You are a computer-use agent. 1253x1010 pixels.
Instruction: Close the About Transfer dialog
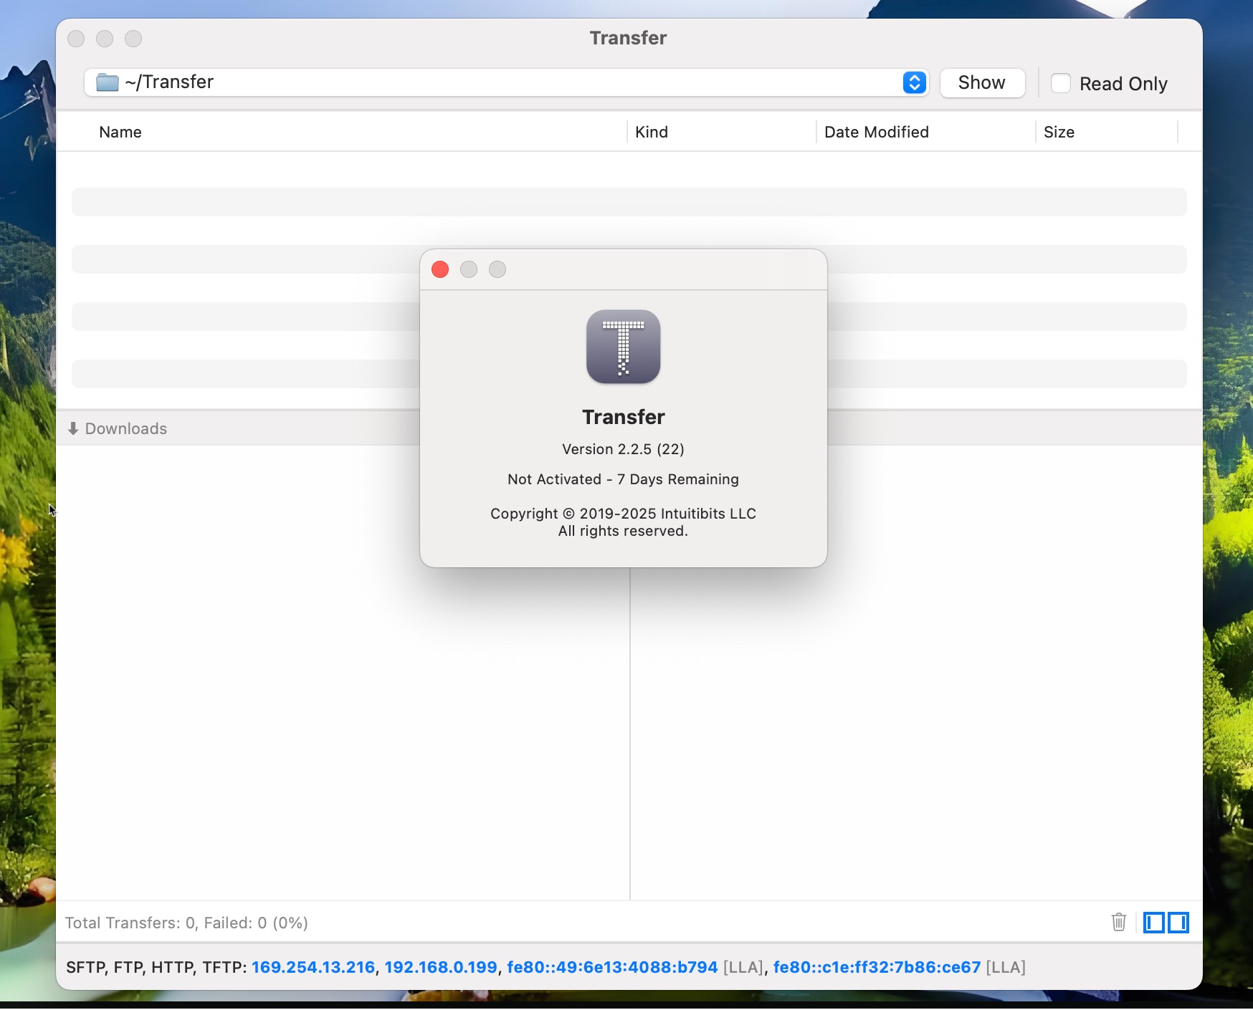coord(440,269)
